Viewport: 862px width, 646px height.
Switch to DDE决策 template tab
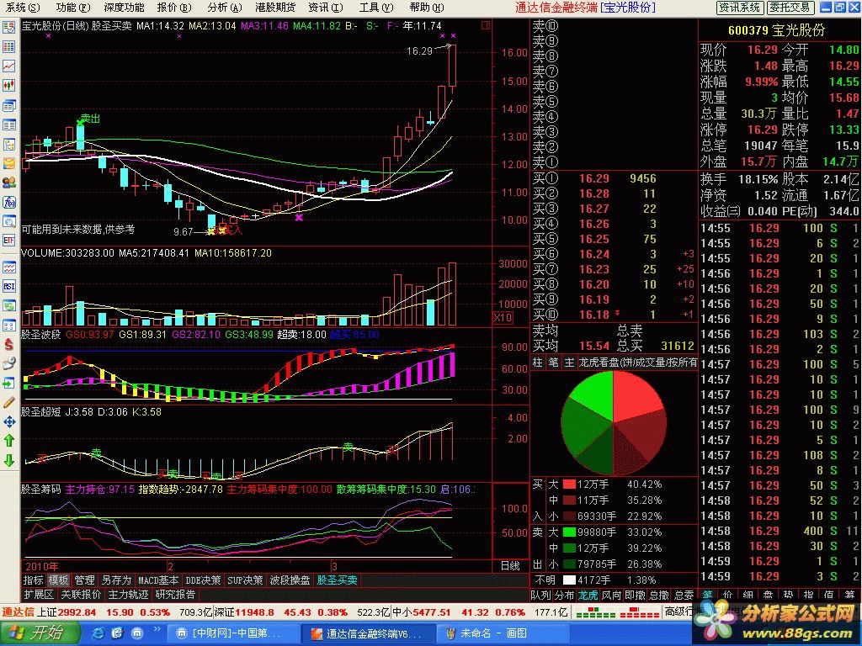click(x=203, y=580)
